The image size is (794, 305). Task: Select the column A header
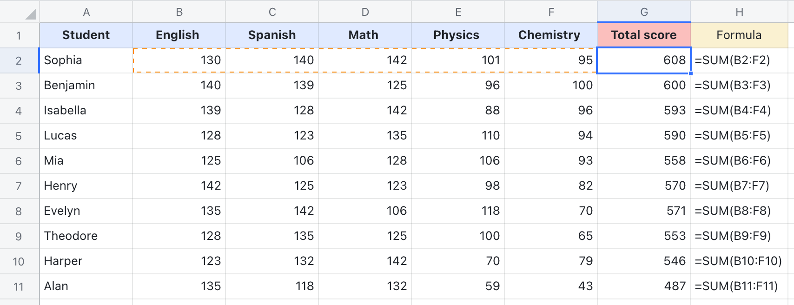click(86, 12)
